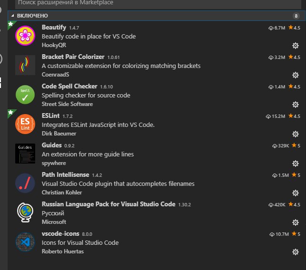Open the vscode-icons extension title

tap(60, 234)
